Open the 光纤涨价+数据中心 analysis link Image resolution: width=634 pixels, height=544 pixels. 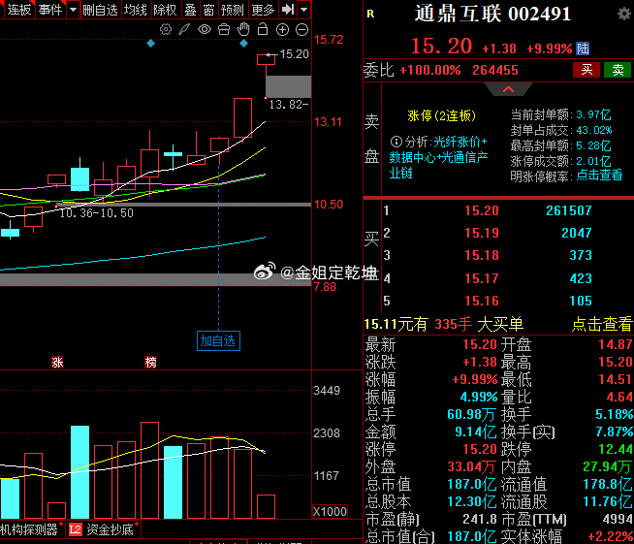(x=439, y=157)
